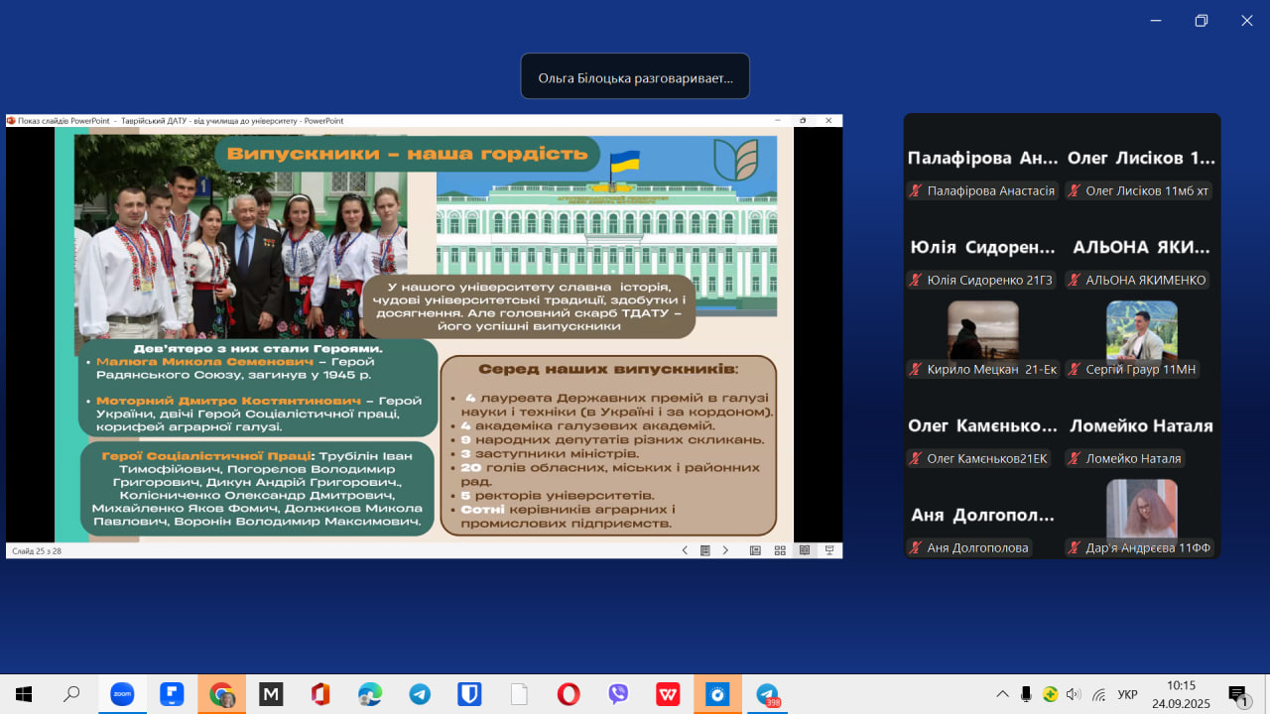
Task: Minimize the PowerPoint slideshow window
Action: [x=777, y=120]
